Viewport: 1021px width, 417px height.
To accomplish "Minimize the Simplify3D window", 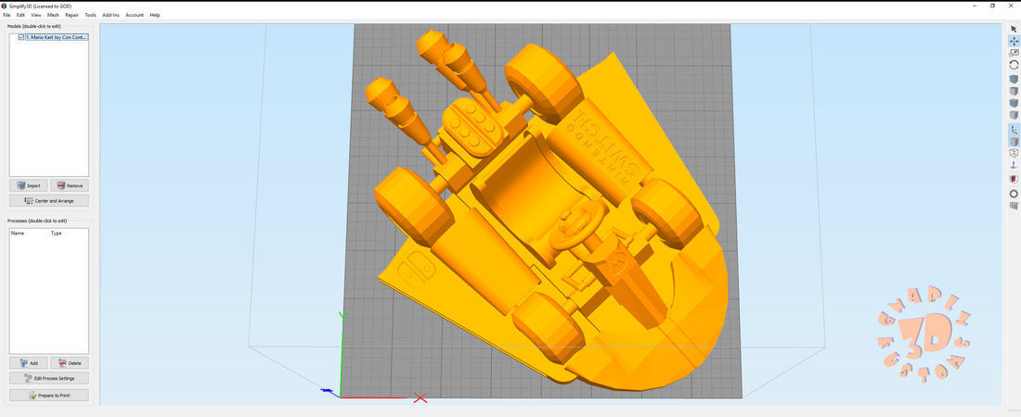I will point(975,6).
